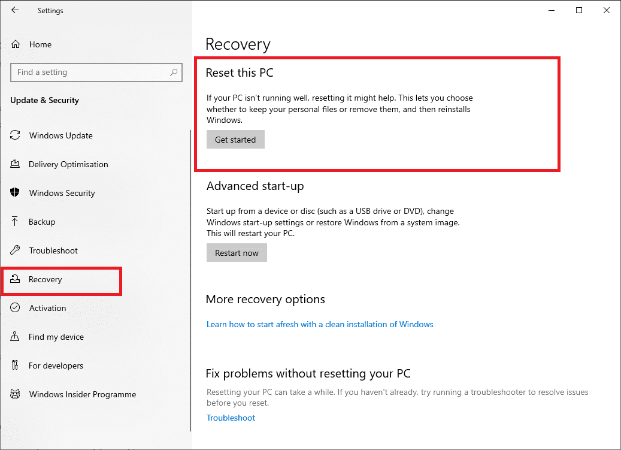The height and width of the screenshot is (450, 621).
Task: Click the Recovery sidebar icon
Action: (x=15, y=279)
